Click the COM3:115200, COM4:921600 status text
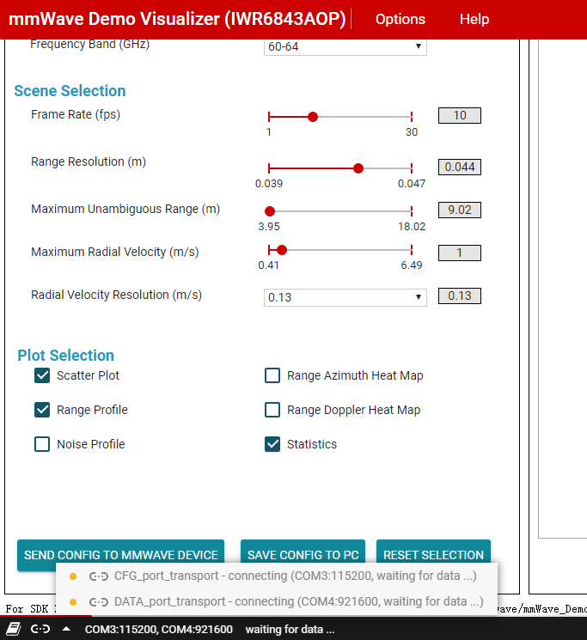 coord(159,630)
